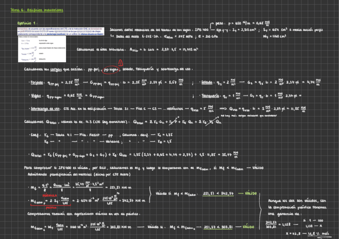Click the green "Tema 6: Edificios industriales" title

pyautogui.click(x=37, y=9)
